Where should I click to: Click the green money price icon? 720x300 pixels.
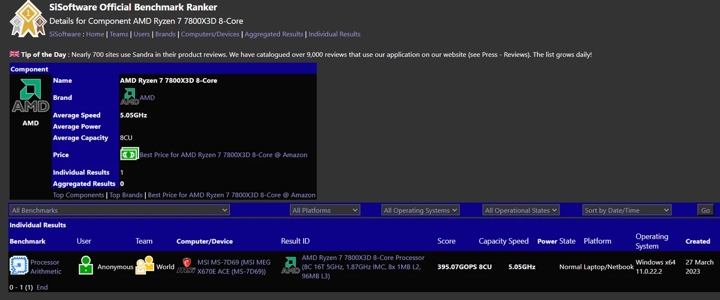[x=130, y=154]
